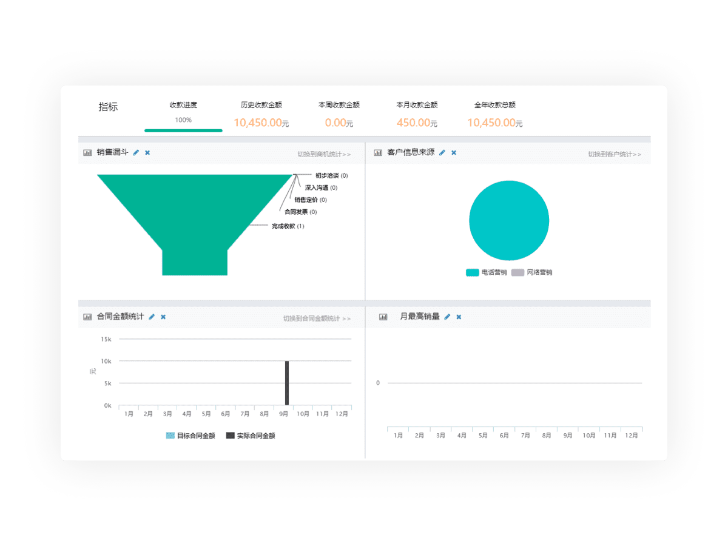Toggle 实际合同金额 legend swatch
Image resolution: width=728 pixels, height=546 pixels.
(230, 436)
